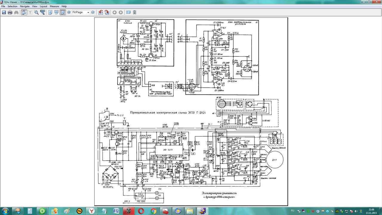Open the Layout menu
Viewport: 382px width, 215px height.
(x=44, y=6)
